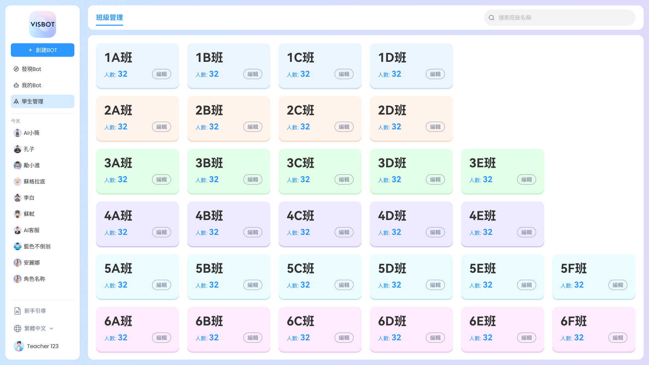Select the 藍色不倒翁 avatar
Viewport: 649px width, 365px height.
pyautogui.click(x=18, y=246)
